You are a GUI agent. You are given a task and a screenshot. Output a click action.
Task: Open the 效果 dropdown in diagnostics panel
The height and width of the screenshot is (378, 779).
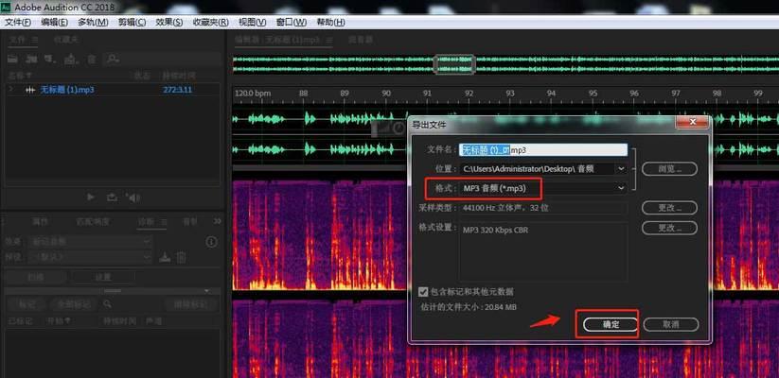(91, 242)
